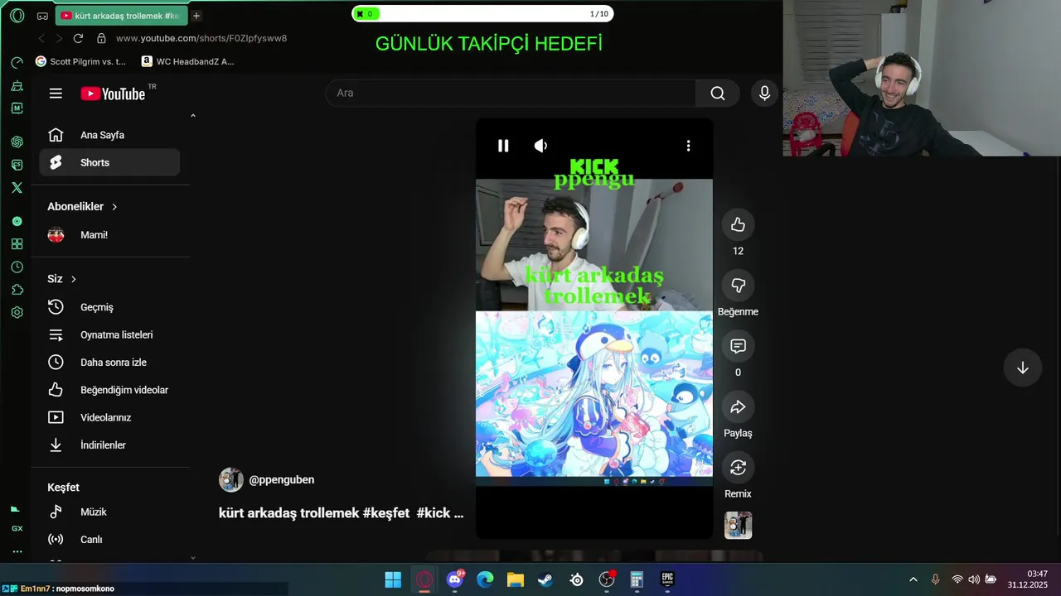Viewport: 1061px width, 596px height.
Task: Open GX Control speedometer in sidebar
Action: 17,63
